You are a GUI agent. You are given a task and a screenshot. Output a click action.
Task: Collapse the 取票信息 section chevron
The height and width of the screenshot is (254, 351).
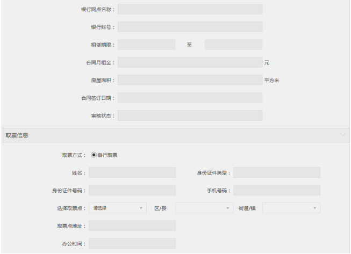(x=342, y=135)
